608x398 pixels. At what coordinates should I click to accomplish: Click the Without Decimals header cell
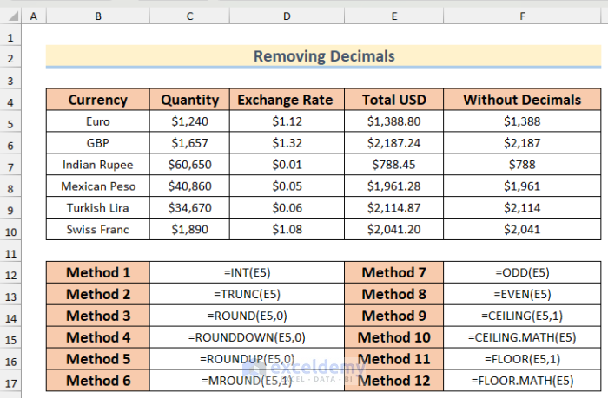(522, 100)
